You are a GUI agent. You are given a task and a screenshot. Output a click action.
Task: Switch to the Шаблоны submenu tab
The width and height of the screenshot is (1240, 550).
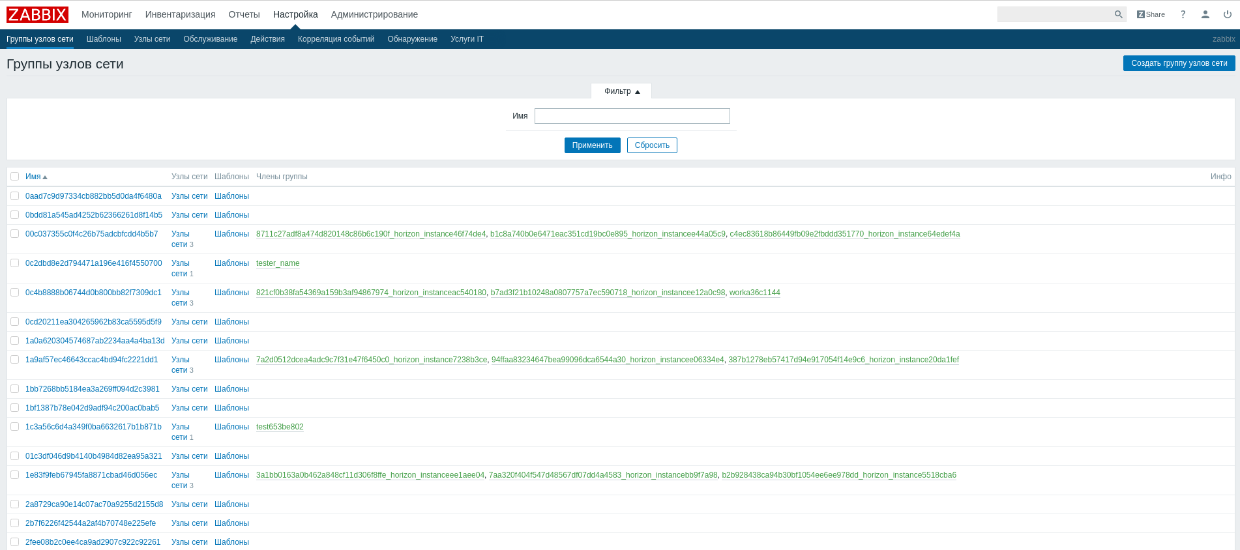pos(104,39)
